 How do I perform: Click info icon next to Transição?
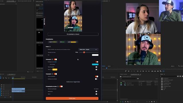52,74
